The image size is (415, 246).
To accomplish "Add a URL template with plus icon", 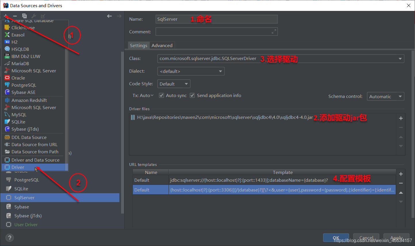I will point(401,174).
